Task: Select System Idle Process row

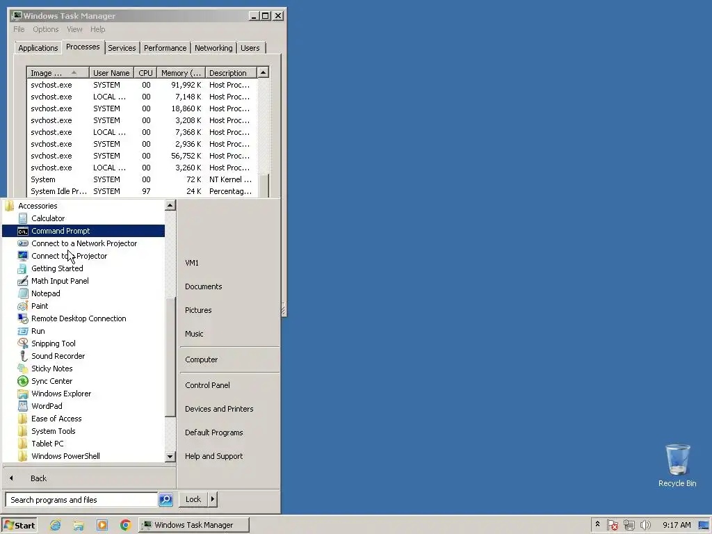Action: click(x=142, y=192)
